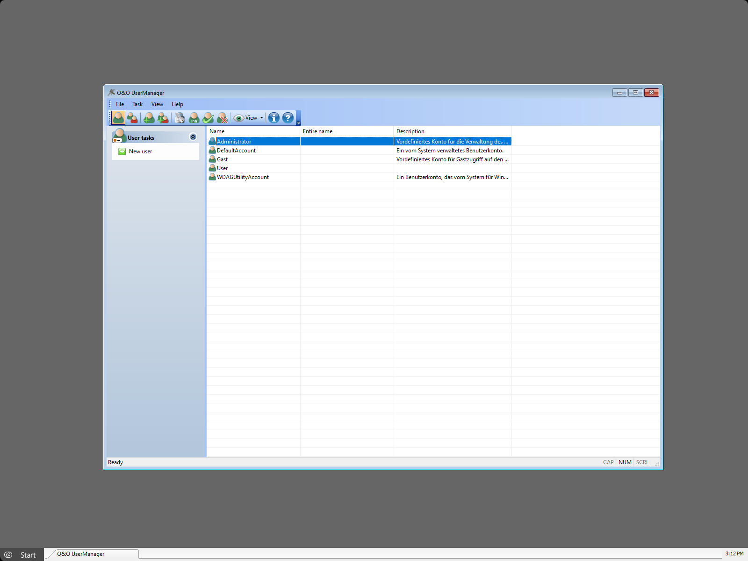Collapse the User tasks panel

coord(193,137)
